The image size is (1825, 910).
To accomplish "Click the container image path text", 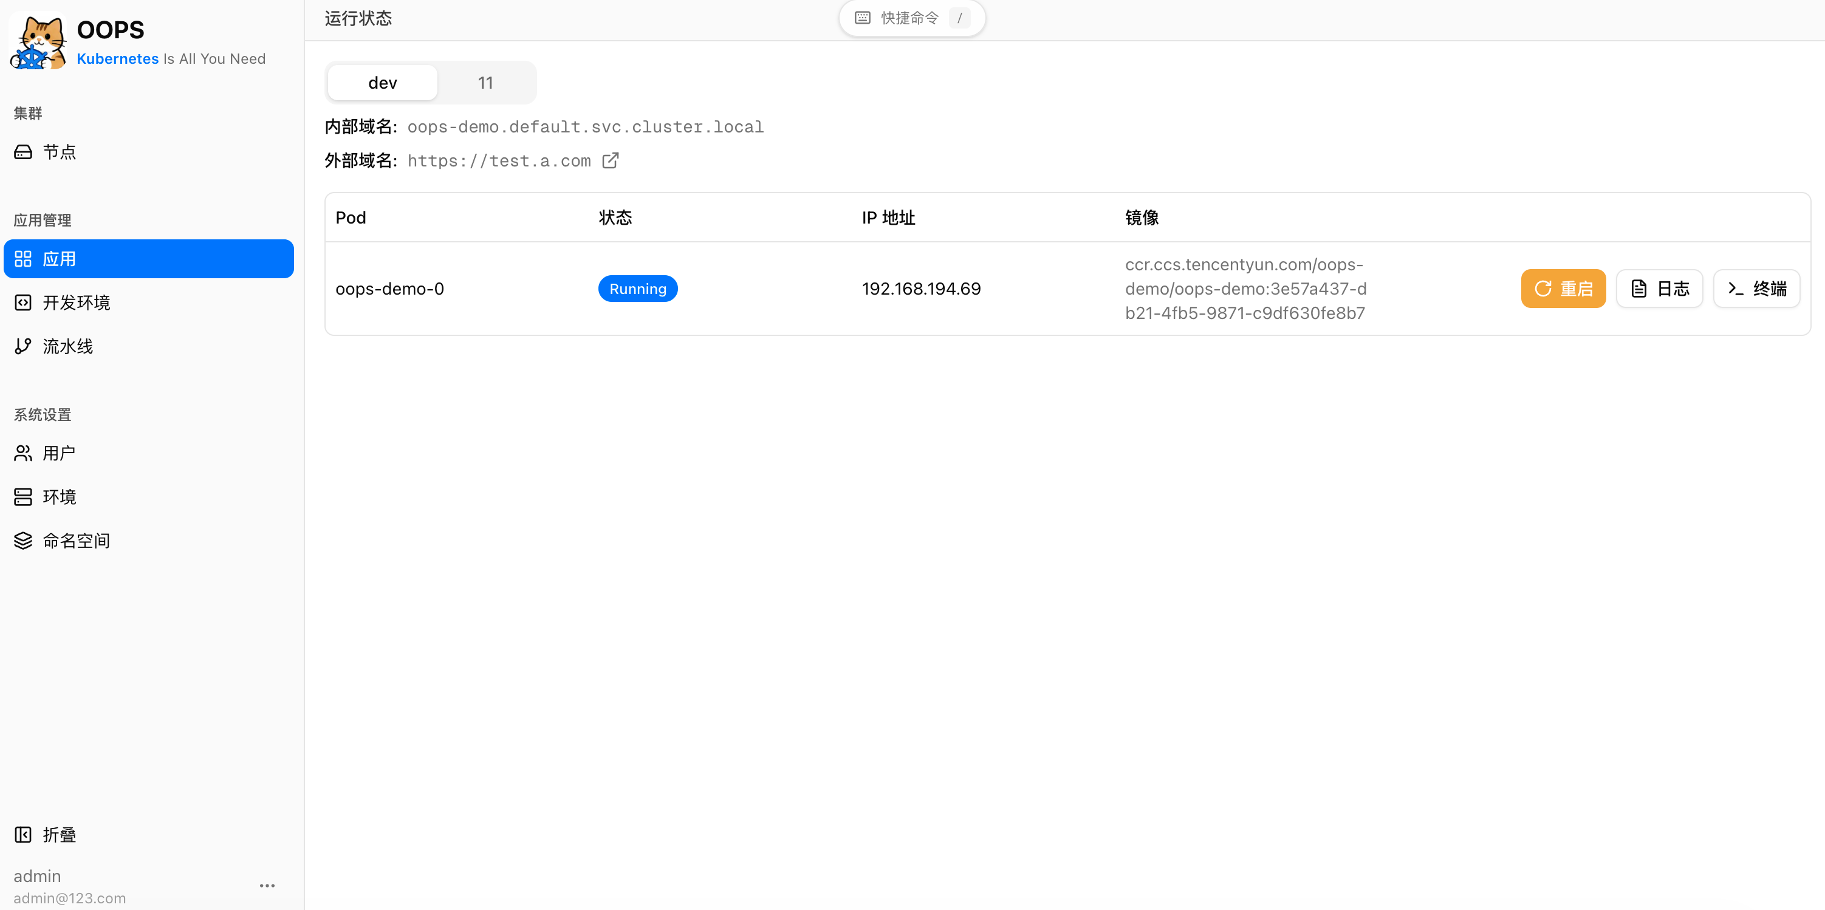I will (x=1245, y=289).
